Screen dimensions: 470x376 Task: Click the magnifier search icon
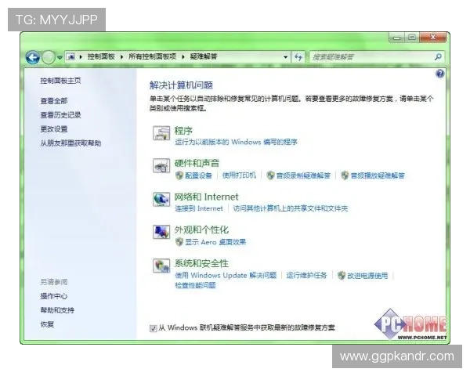point(438,56)
